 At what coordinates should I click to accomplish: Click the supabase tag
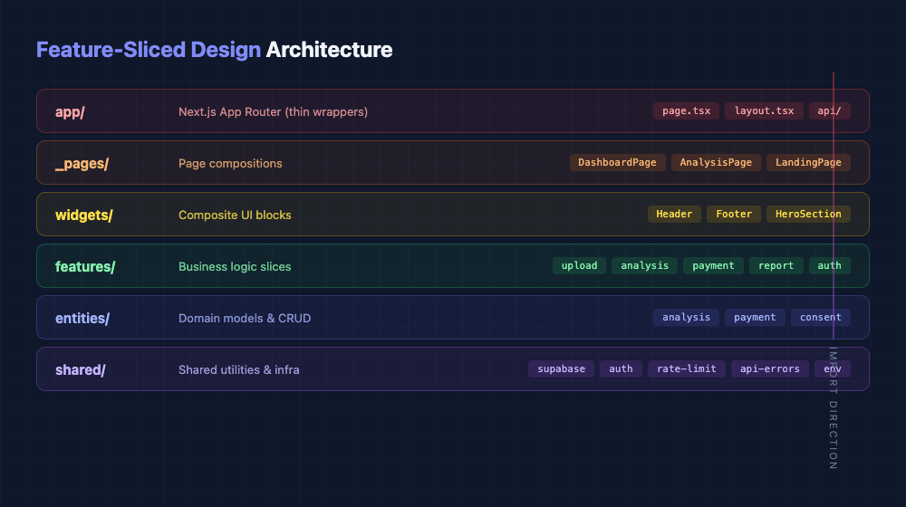[x=561, y=368]
